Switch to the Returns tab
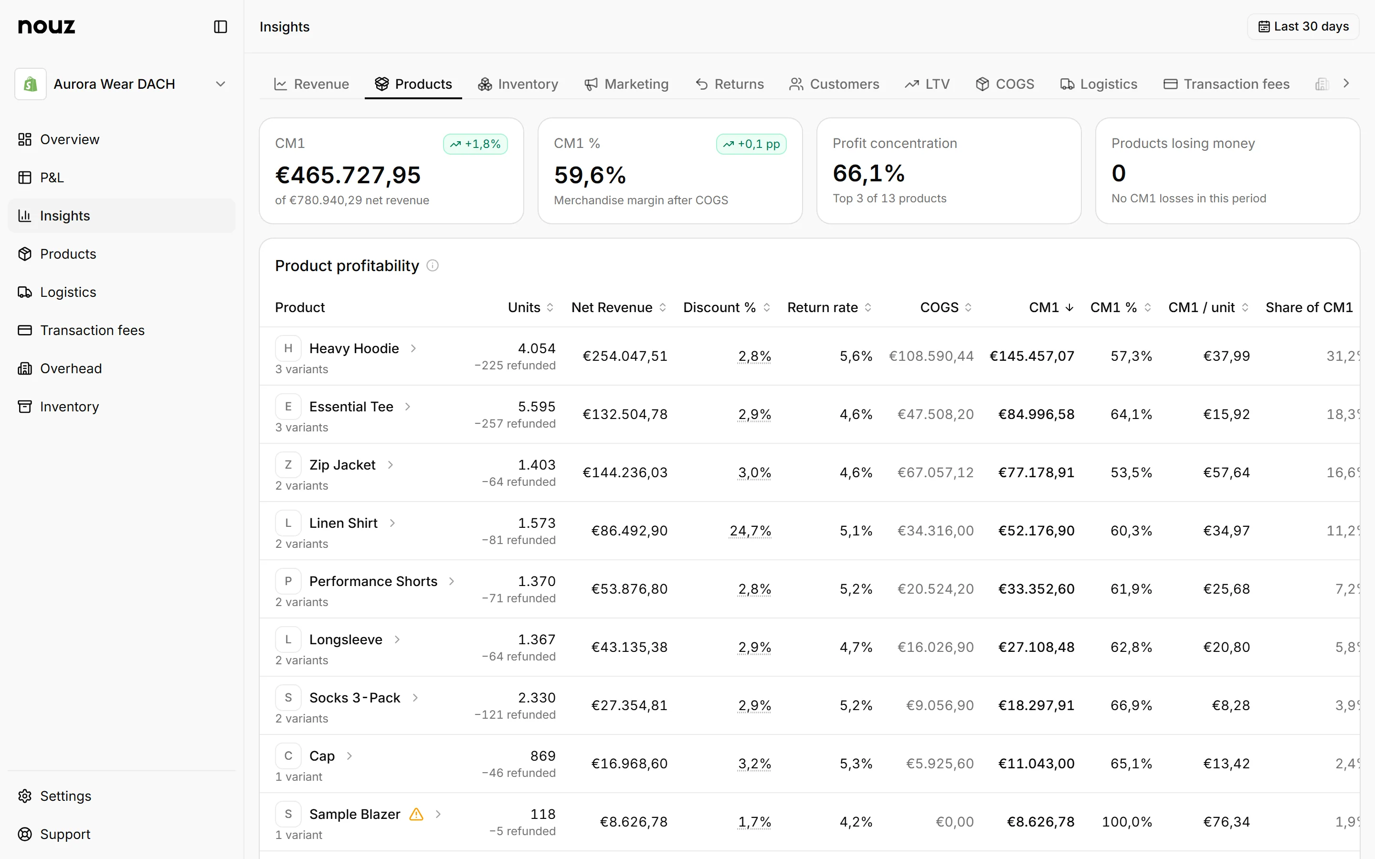Viewport: 1375px width, 859px height. pyautogui.click(x=730, y=84)
